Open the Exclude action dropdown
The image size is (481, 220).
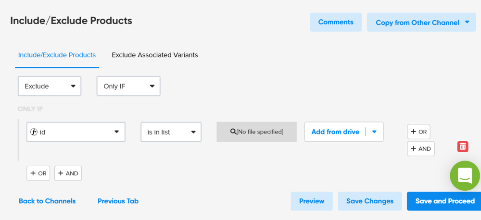(x=50, y=86)
